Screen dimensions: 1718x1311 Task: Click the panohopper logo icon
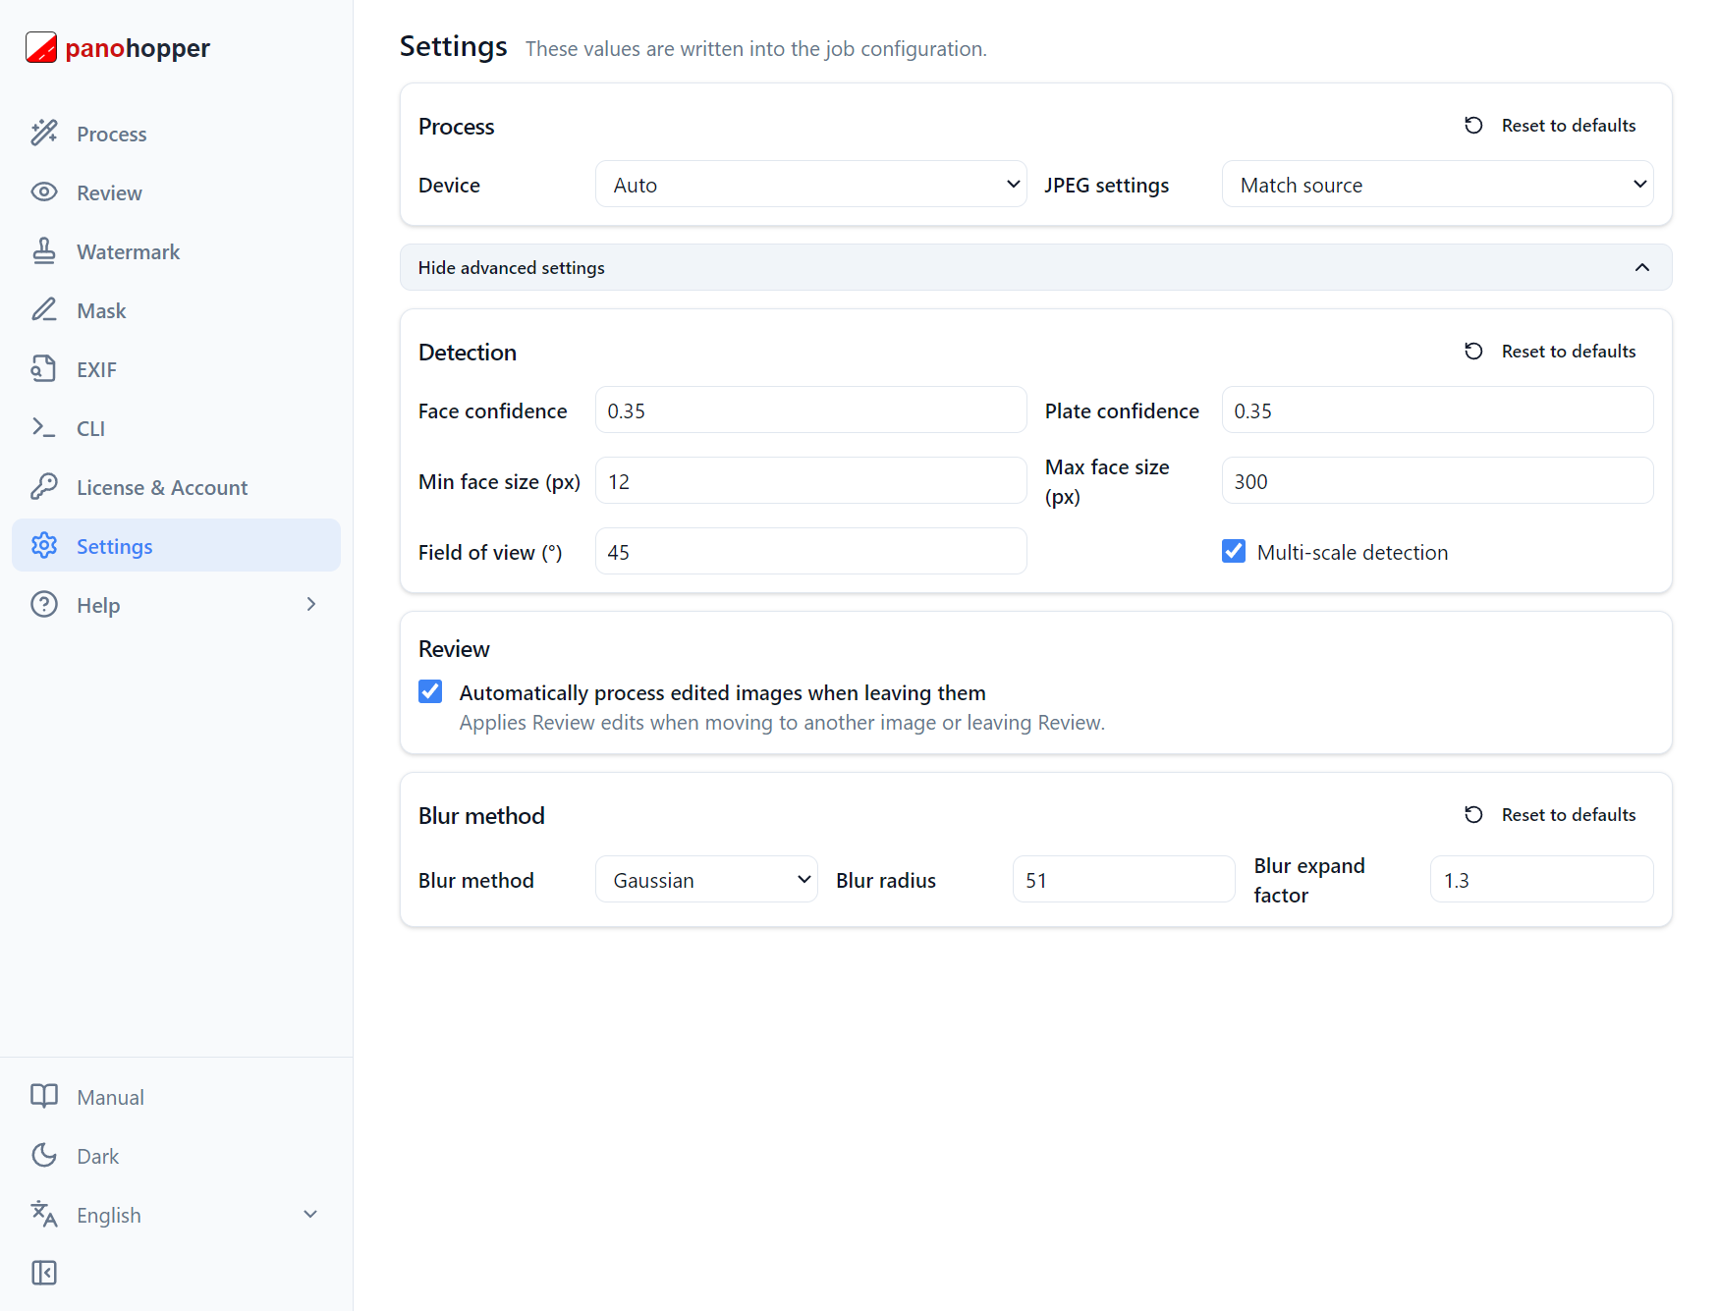tap(41, 47)
